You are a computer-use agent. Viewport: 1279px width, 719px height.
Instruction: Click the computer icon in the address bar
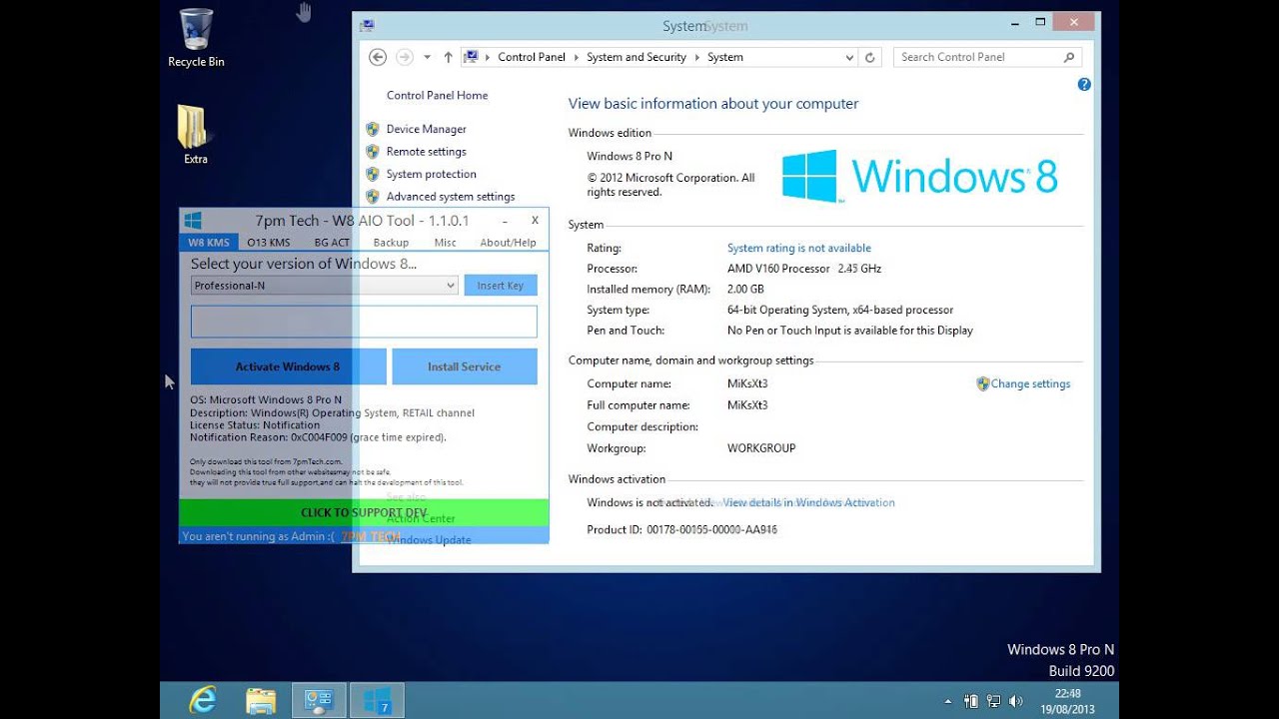472,57
